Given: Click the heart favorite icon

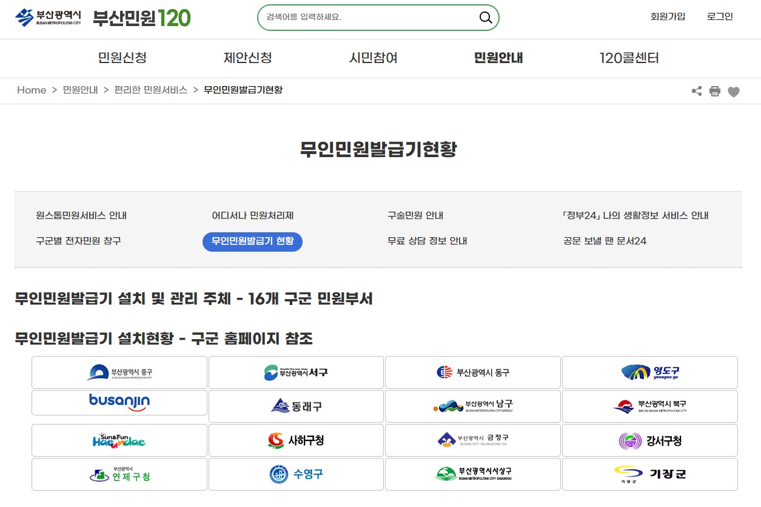Looking at the screenshot, I should click(x=734, y=92).
